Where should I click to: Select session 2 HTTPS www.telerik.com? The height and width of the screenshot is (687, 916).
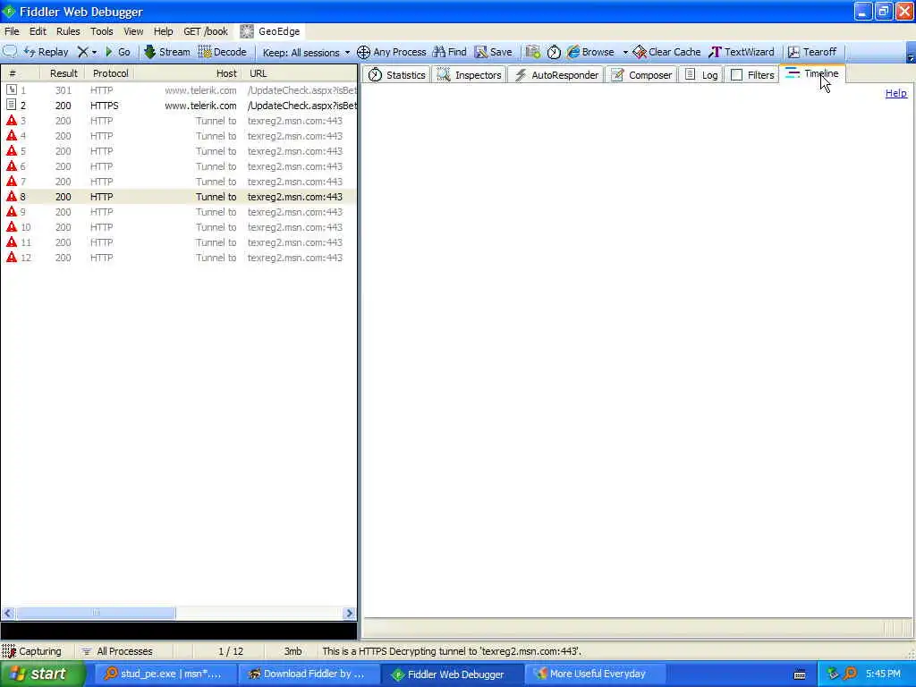tap(179, 106)
